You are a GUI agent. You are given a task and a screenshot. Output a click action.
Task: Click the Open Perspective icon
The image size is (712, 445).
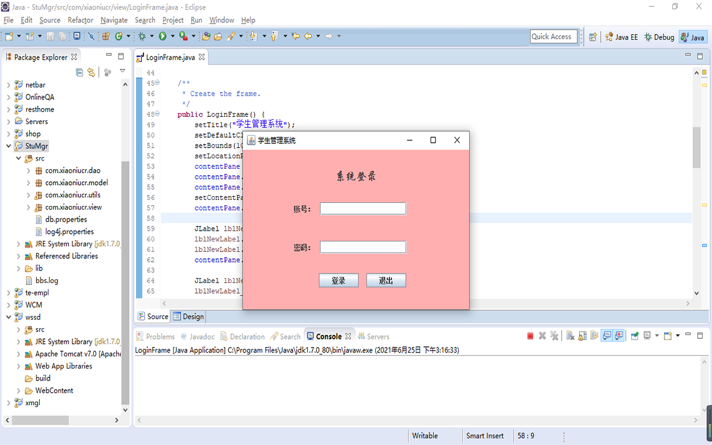[x=593, y=37]
